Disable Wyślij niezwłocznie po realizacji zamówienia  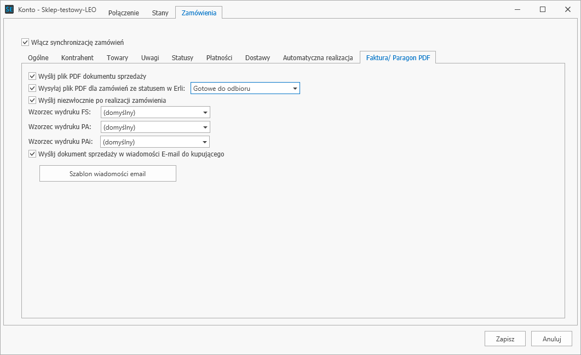[x=32, y=100]
